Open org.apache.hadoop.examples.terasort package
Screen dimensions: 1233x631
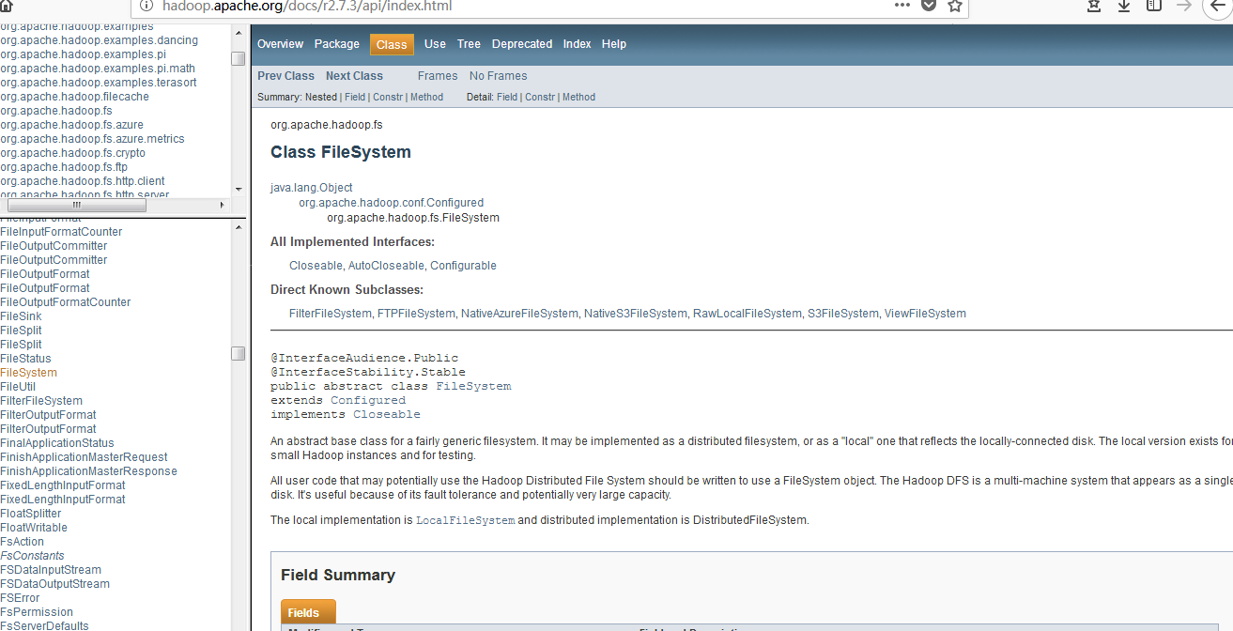(x=99, y=83)
